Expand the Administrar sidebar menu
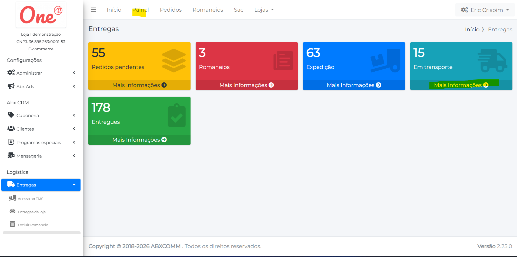The width and height of the screenshot is (517, 257). pos(41,73)
